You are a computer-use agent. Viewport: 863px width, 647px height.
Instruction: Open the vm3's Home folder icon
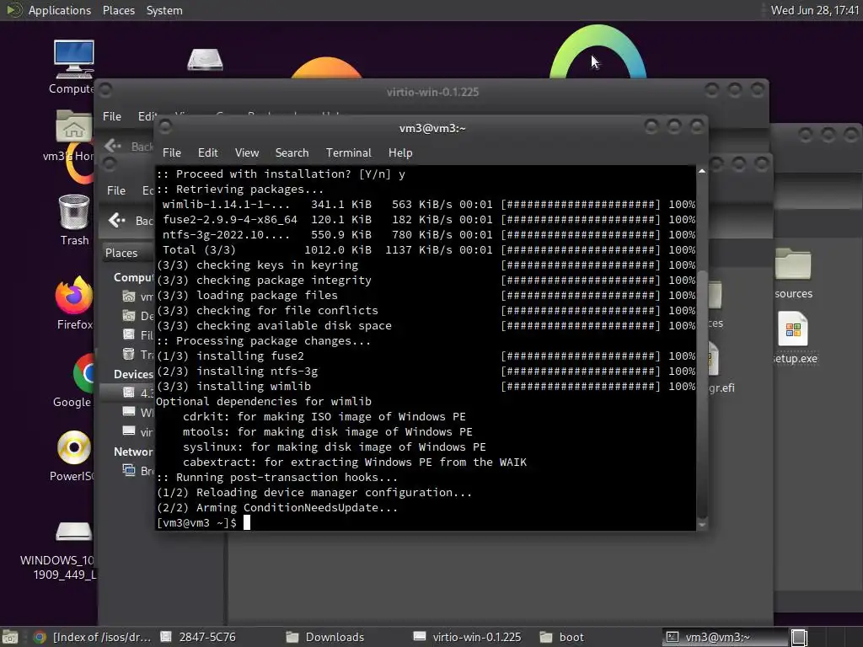click(x=73, y=126)
